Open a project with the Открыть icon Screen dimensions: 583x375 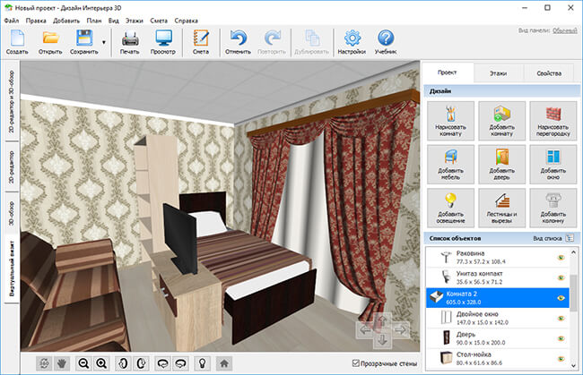point(50,42)
